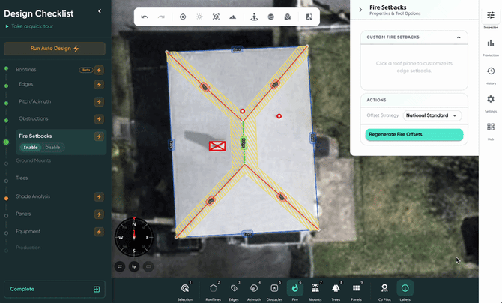Collapse the Design Checklist panel
Viewport: 502px width, 303px height.
pos(100,11)
